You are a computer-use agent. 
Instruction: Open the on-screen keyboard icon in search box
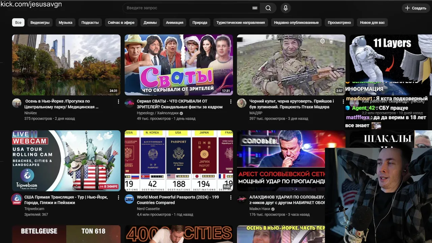(255, 8)
